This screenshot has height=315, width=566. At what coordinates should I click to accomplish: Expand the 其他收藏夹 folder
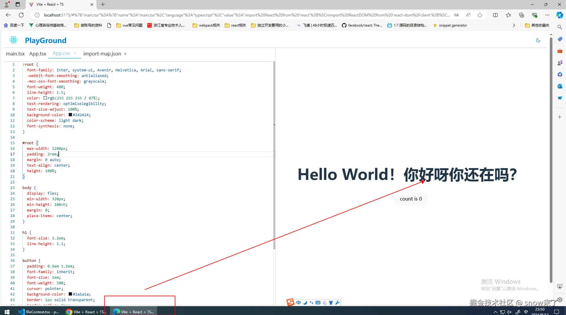pyautogui.click(x=537, y=25)
